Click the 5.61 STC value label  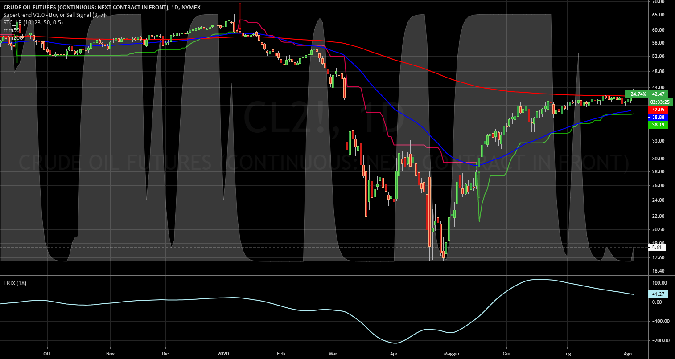tap(657, 247)
